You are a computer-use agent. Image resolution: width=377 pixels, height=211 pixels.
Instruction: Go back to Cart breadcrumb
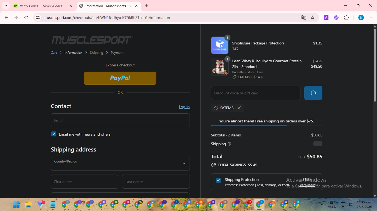pos(54,53)
